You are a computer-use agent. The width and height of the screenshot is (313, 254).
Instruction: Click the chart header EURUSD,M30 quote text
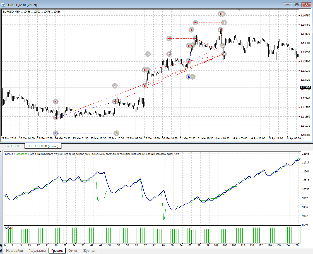pos(32,11)
